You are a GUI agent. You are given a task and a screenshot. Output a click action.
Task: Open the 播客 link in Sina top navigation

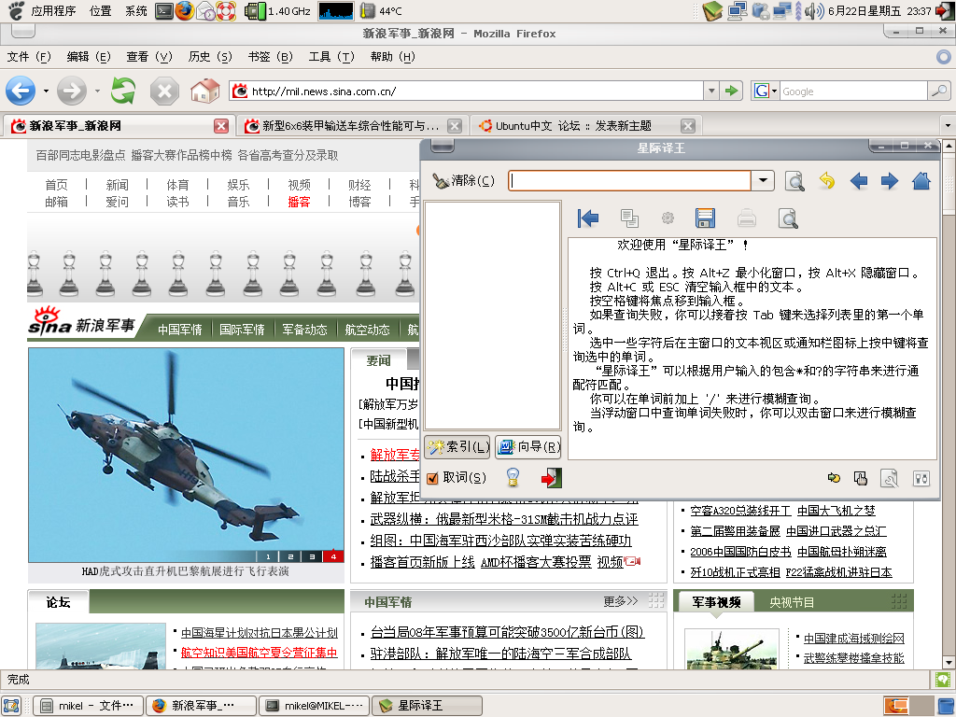coord(299,202)
